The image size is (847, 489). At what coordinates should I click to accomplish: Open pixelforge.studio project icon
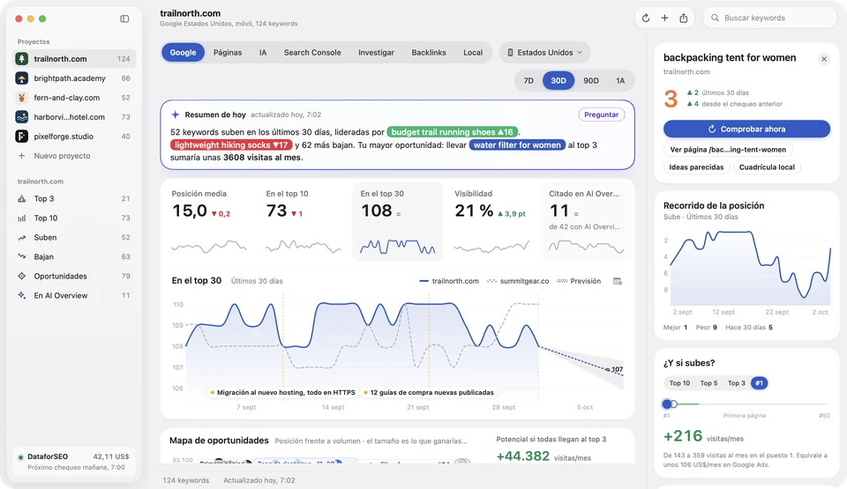(21, 137)
